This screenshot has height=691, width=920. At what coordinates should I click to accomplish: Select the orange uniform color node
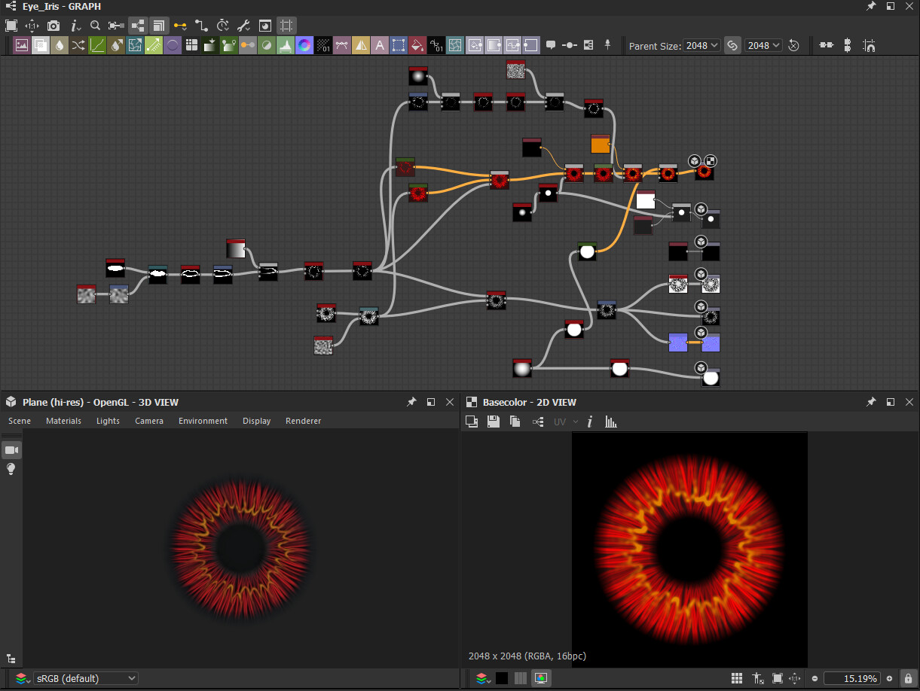[x=600, y=144]
